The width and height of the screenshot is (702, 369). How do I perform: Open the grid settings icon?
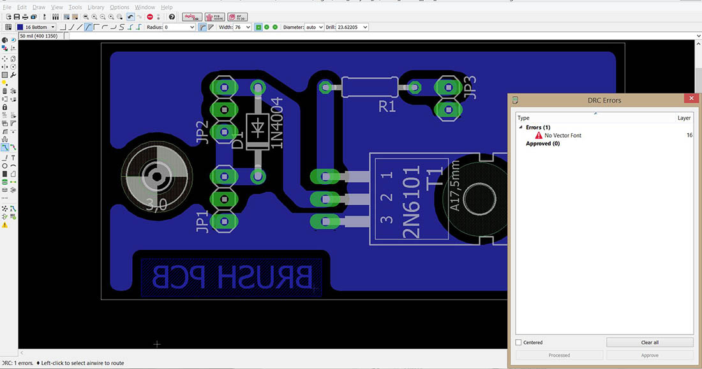click(8, 27)
